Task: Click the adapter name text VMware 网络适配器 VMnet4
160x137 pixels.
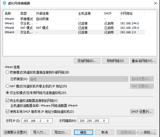Action: coord(59,106)
